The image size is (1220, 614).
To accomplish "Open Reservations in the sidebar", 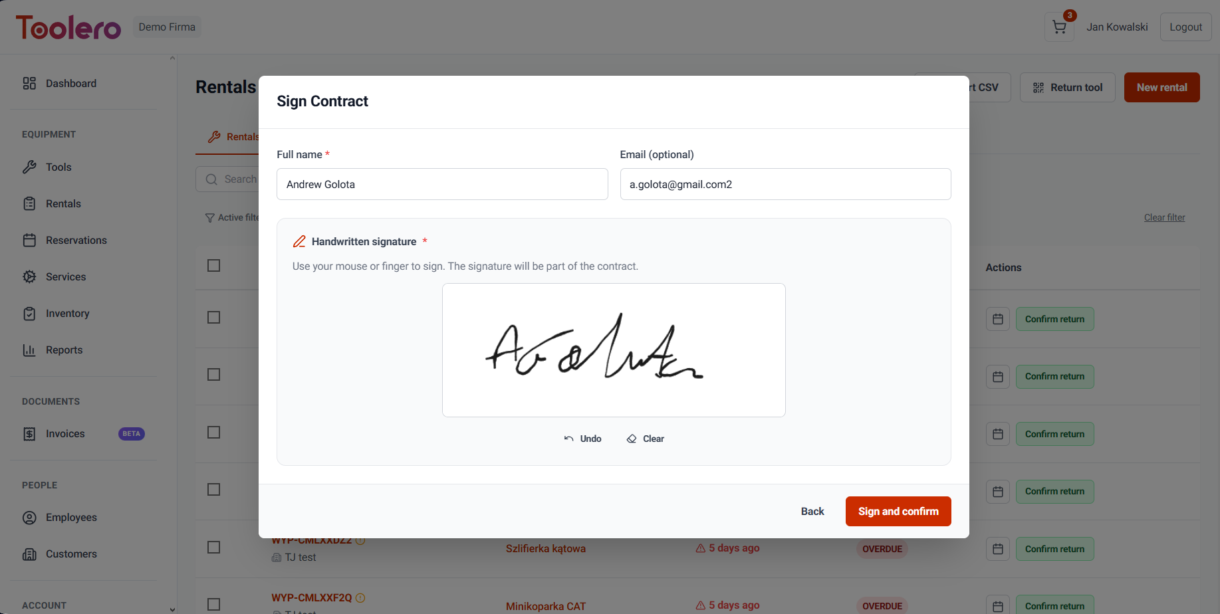I will coord(76,241).
